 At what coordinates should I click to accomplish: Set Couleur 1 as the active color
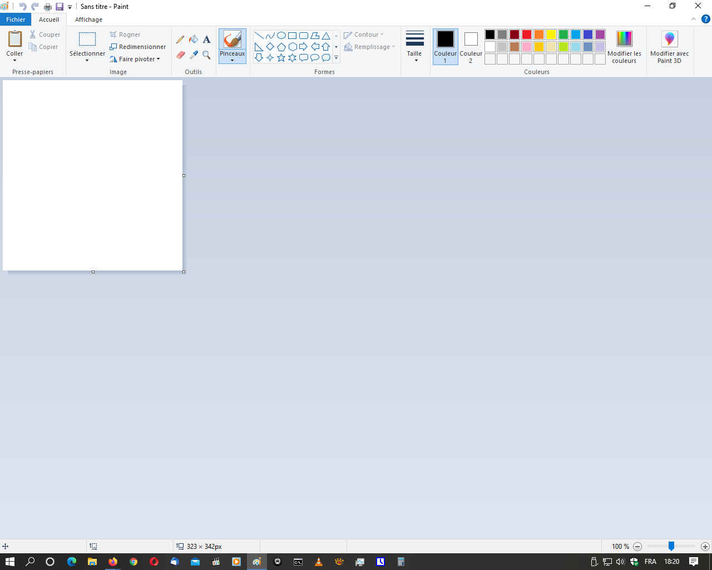pyautogui.click(x=446, y=47)
